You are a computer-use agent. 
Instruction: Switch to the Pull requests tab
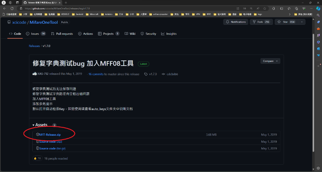pyautogui.click(x=62, y=34)
